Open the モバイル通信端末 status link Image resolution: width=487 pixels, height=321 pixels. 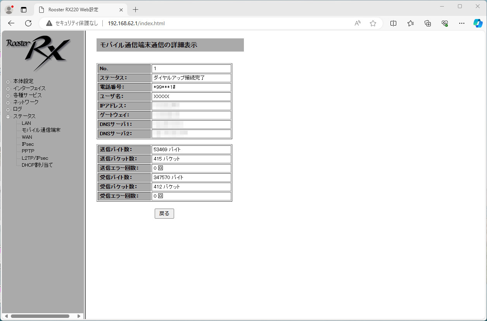pos(41,130)
